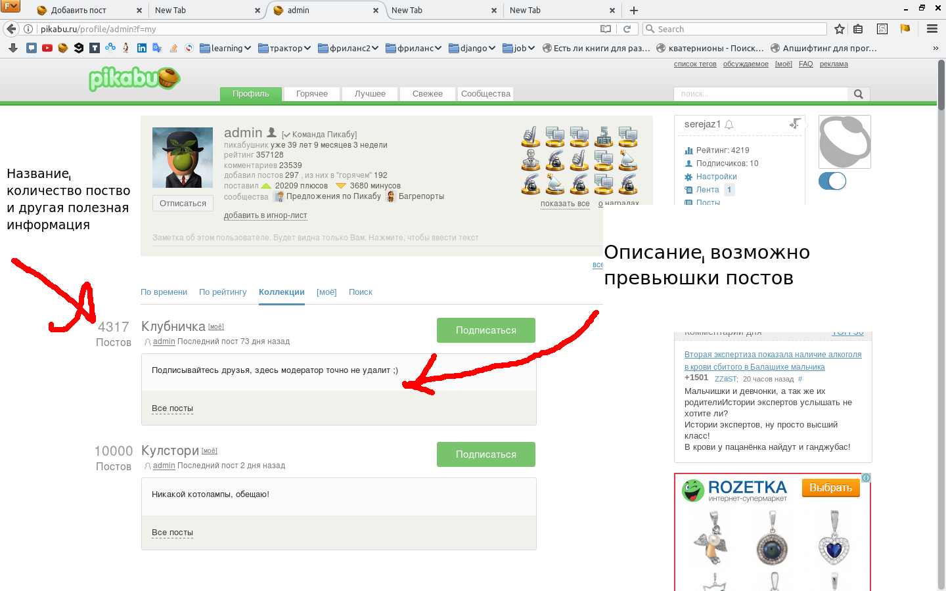Select the По рейтингу sorting tab

[223, 292]
